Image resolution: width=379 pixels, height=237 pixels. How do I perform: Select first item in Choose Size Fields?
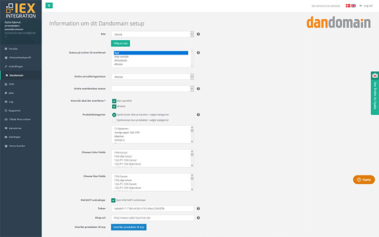point(120,177)
